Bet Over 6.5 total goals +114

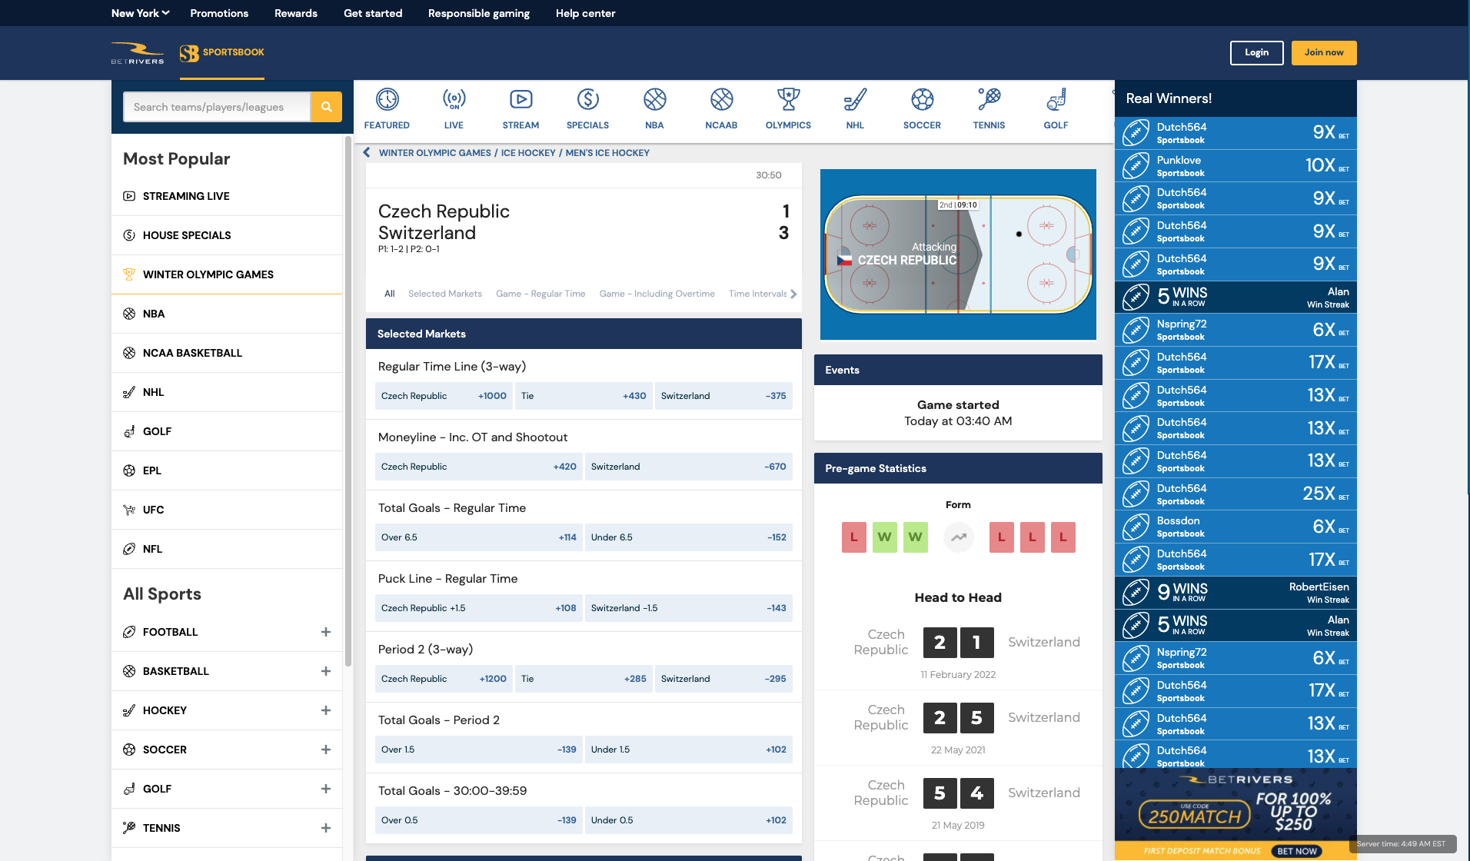(x=479, y=537)
